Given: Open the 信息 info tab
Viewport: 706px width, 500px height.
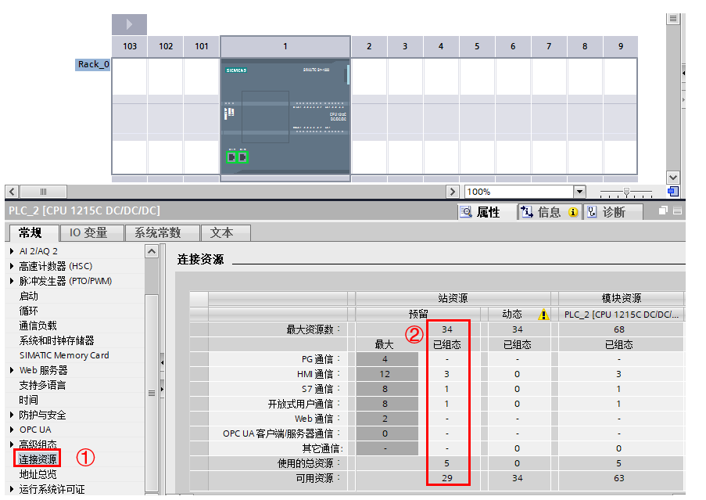Looking at the screenshot, I should 549,212.
